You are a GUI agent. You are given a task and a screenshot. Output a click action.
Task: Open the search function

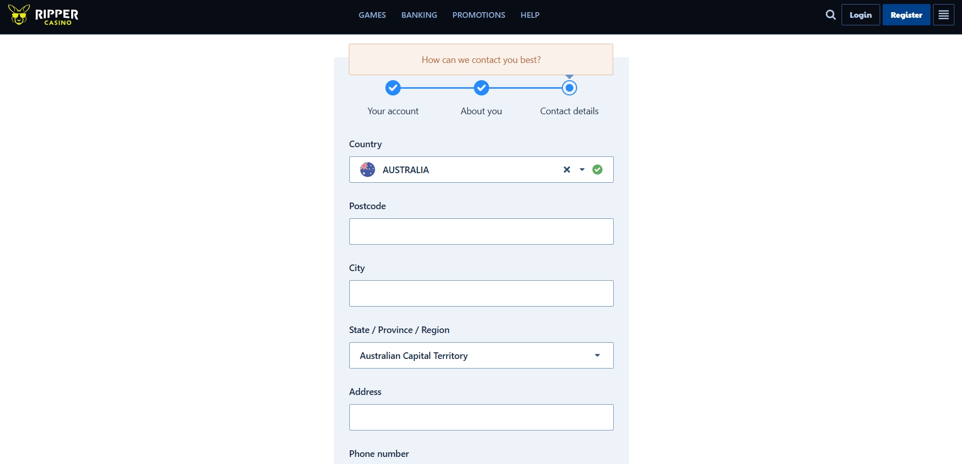tap(830, 15)
